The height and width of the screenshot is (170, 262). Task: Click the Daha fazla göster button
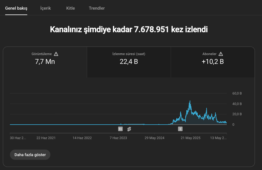pyautogui.click(x=30, y=155)
